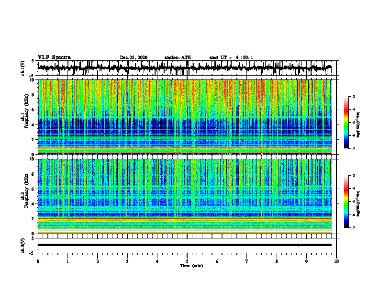This screenshot has height=293, width=379.
Task: Click time axis tick label "8"
Action: click(277, 261)
